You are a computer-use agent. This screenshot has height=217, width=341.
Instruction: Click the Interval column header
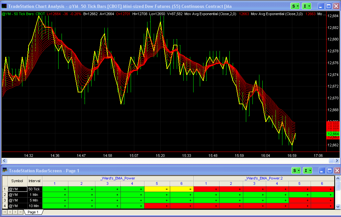(x=34, y=181)
